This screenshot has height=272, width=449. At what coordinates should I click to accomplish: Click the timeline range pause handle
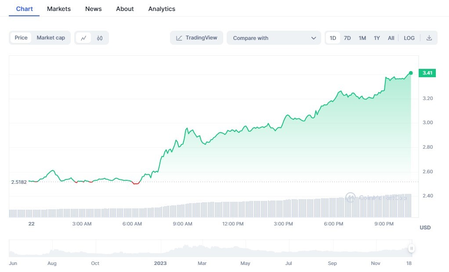tap(412, 248)
